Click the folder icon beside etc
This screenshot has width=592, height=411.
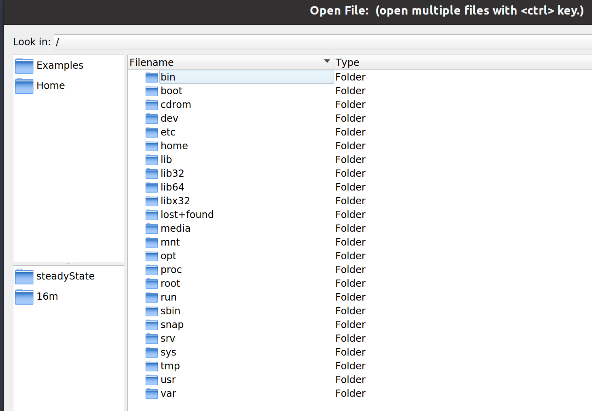(x=152, y=132)
